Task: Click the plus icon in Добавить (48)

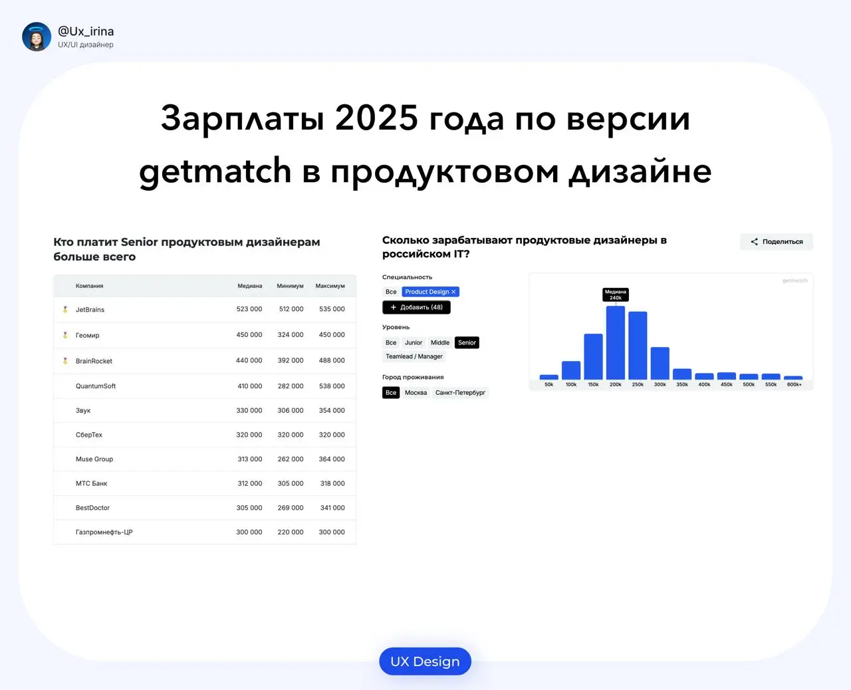Action: (393, 308)
